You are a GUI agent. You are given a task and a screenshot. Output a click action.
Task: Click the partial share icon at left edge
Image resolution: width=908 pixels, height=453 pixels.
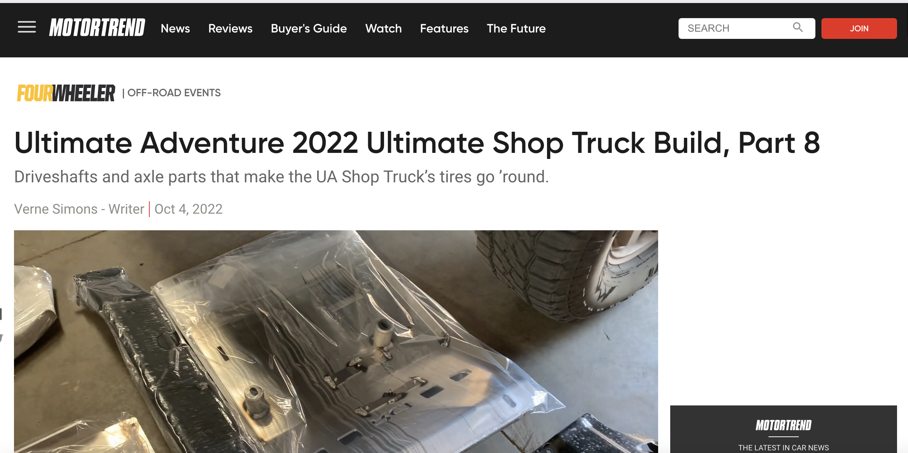1,314
